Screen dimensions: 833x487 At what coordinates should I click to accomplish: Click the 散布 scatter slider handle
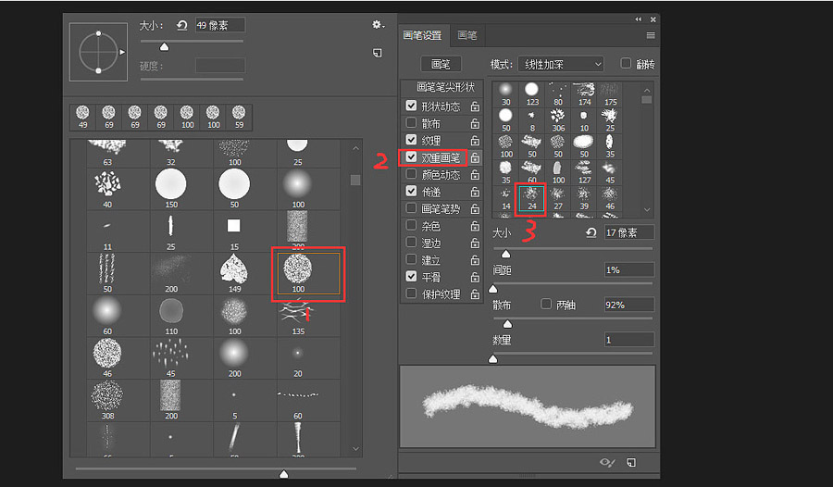coord(507,323)
